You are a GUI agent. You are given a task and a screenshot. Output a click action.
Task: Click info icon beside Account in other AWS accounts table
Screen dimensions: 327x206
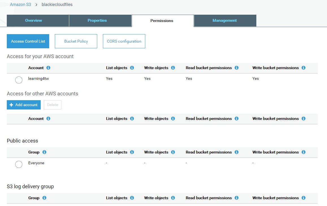[48, 119]
